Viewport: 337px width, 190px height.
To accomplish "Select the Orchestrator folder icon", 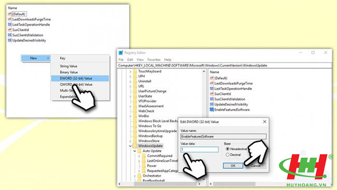I will point(139,175).
